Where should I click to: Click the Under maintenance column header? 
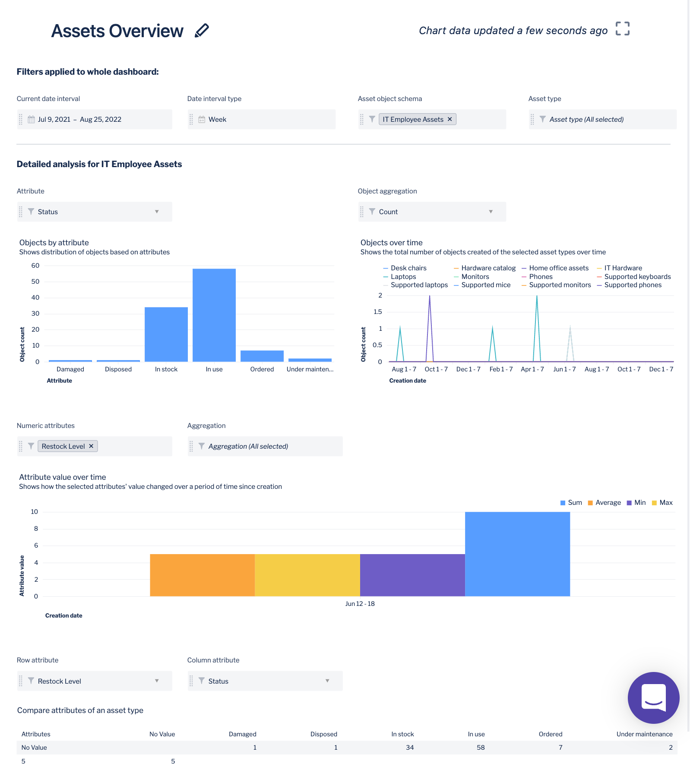coord(644,734)
